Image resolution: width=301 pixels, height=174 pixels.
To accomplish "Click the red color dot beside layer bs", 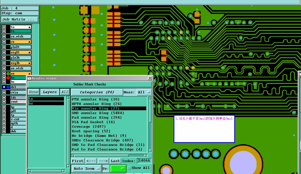I will (x=8, y=78).
